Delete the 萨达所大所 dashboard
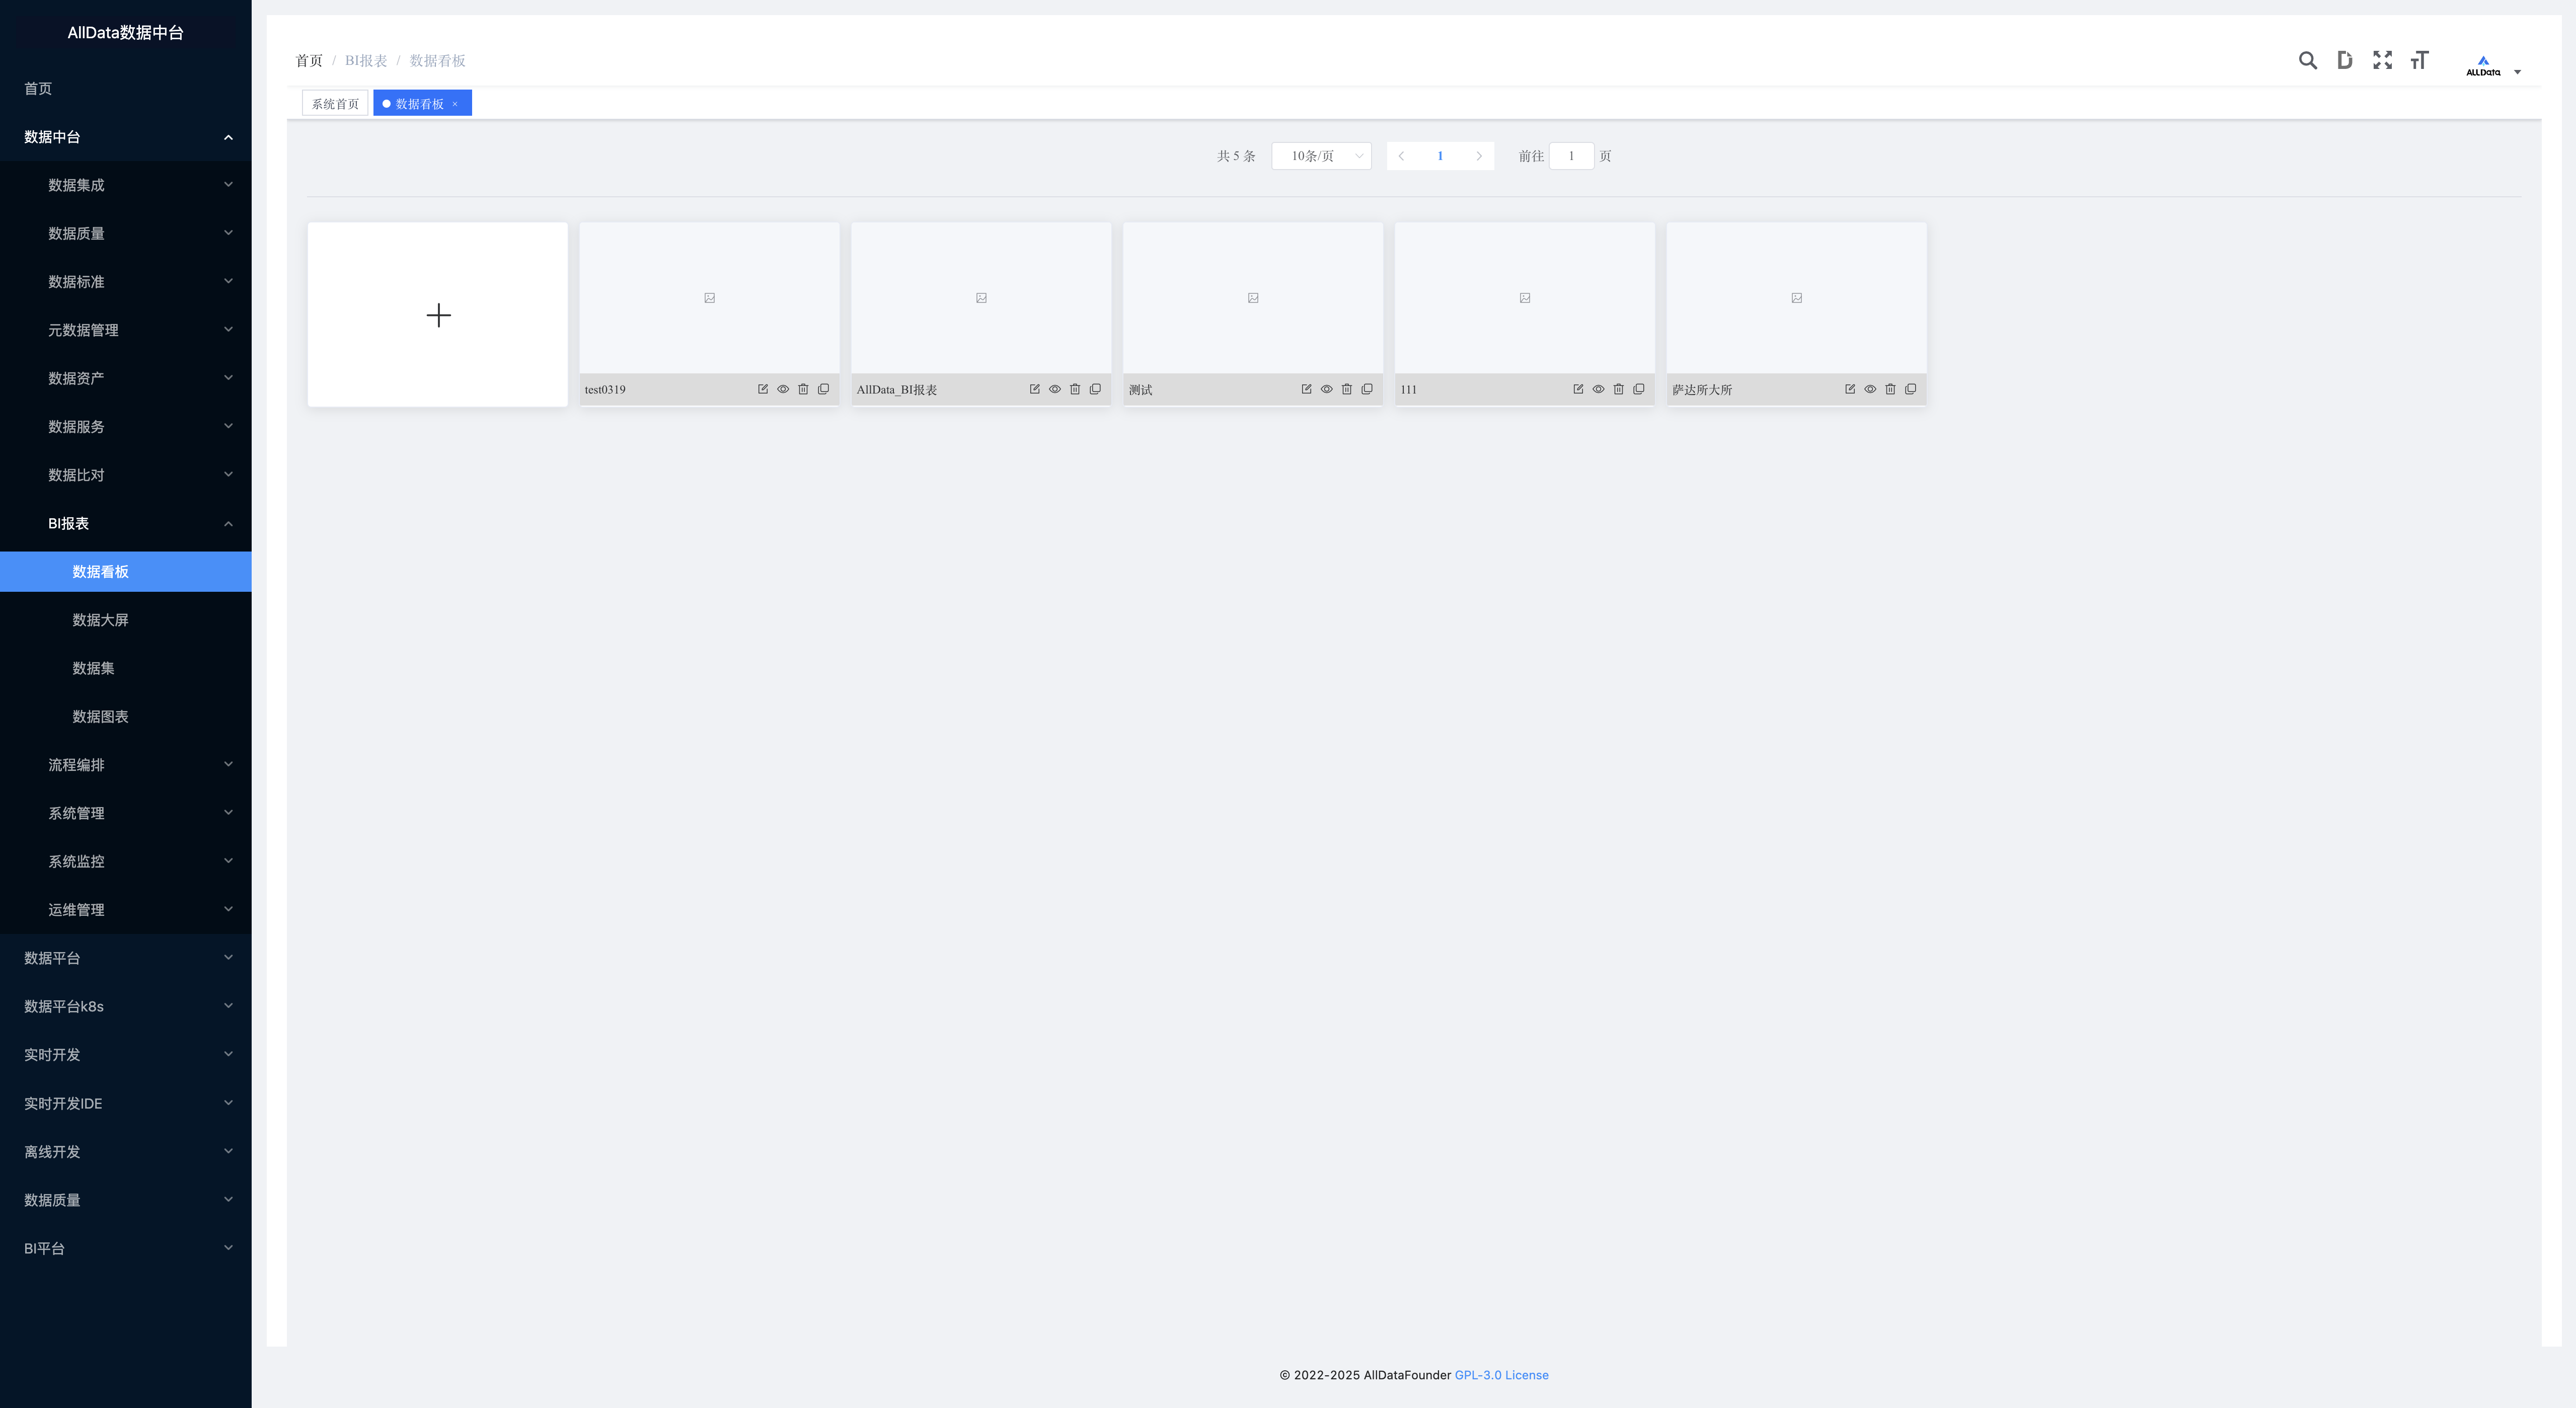The width and height of the screenshot is (2576, 1408). click(x=1890, y=389)
